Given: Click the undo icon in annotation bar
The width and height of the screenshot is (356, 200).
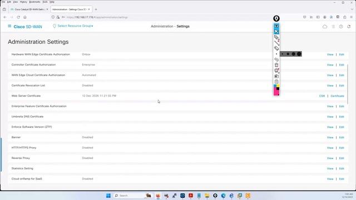Looking at the screenshot, I should coord(276,59).
